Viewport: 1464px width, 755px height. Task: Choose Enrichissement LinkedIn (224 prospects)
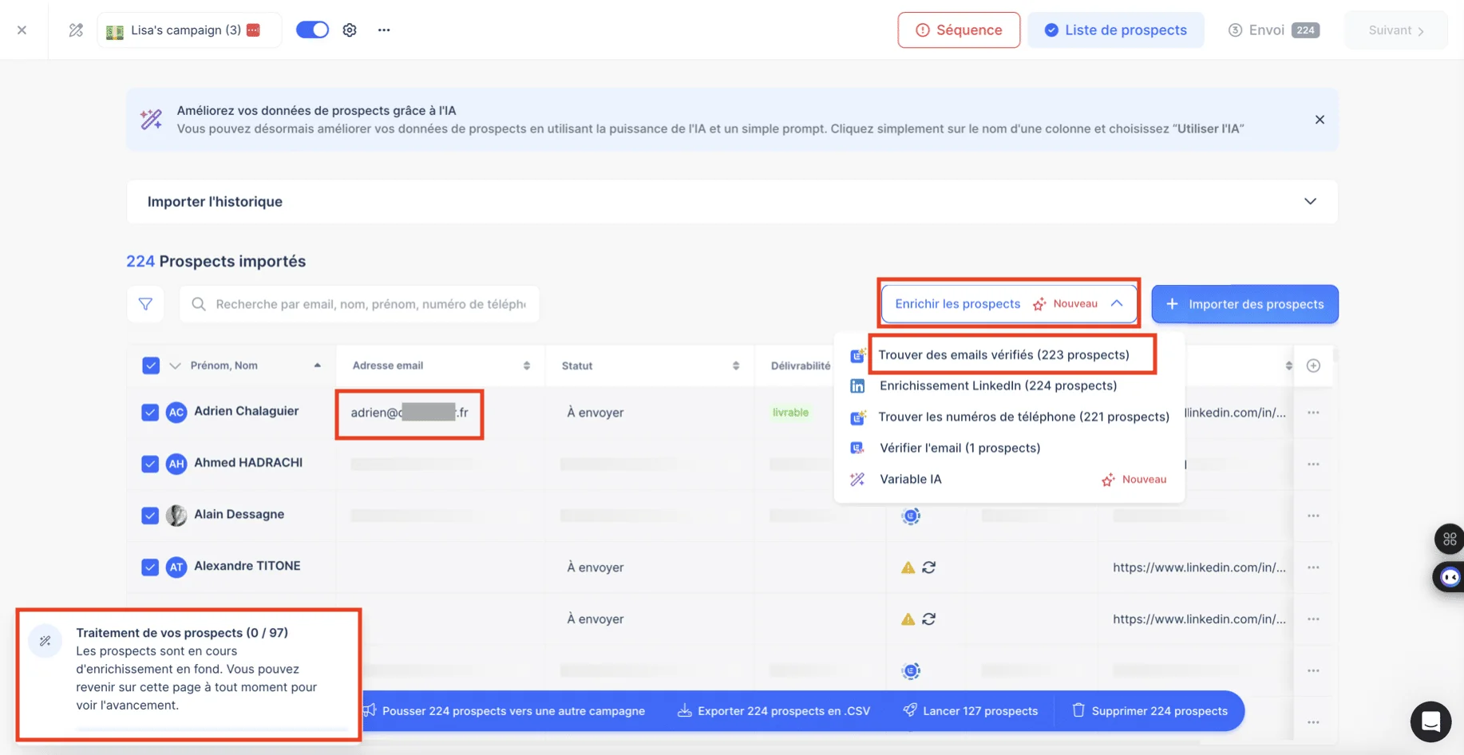click(x=998, y=385)
